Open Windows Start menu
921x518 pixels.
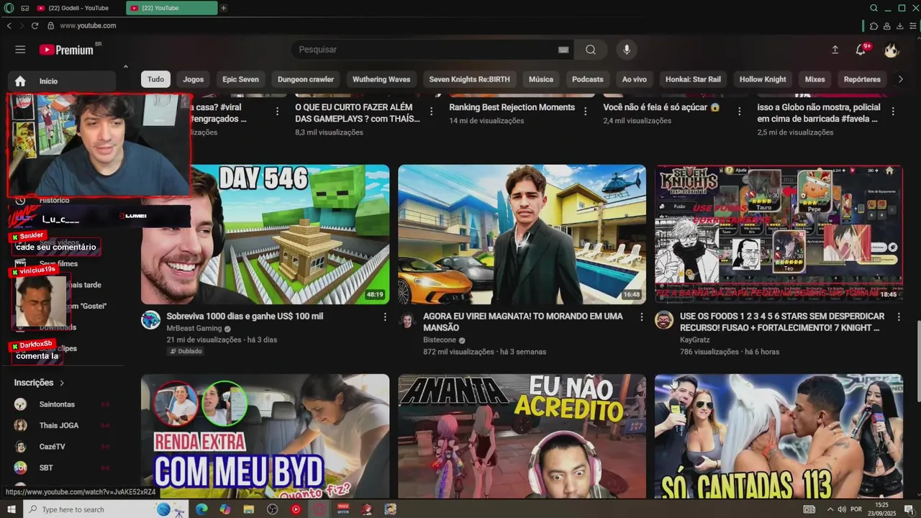[x=11, y=509]
